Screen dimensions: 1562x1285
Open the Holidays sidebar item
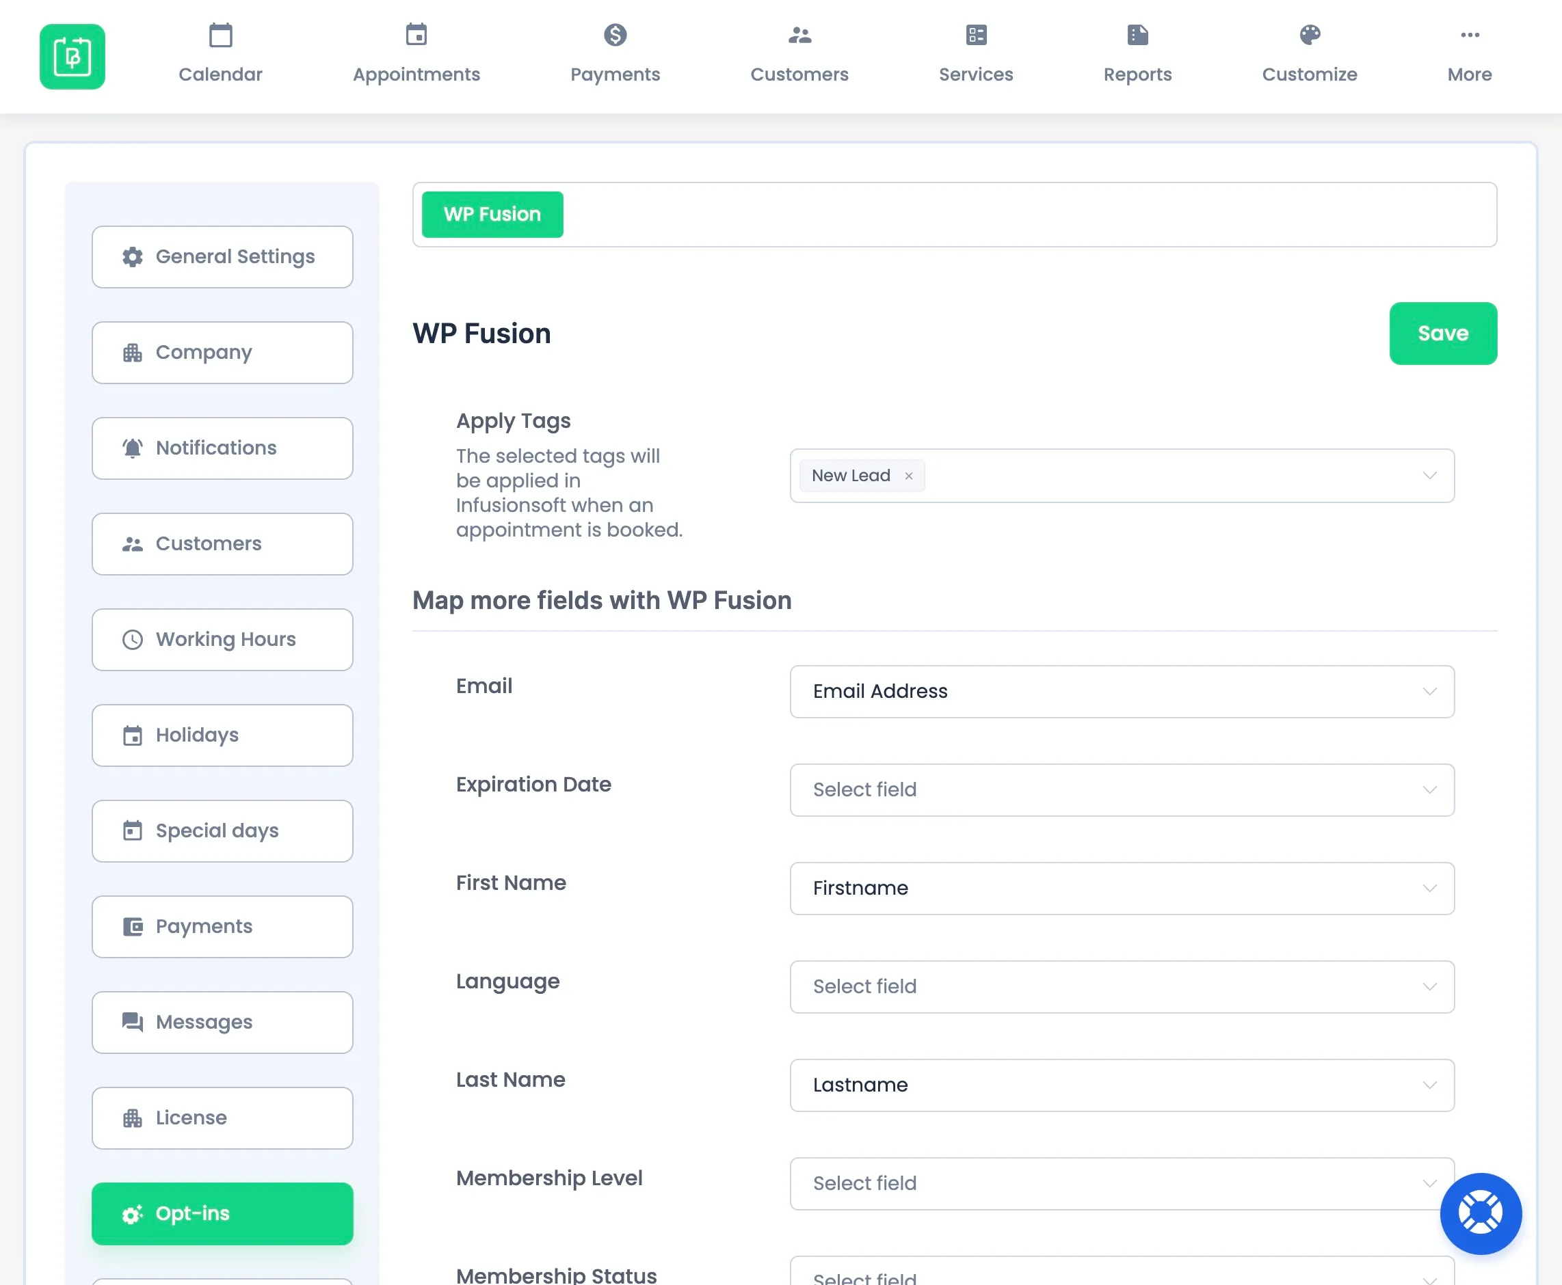coord(222,735)
